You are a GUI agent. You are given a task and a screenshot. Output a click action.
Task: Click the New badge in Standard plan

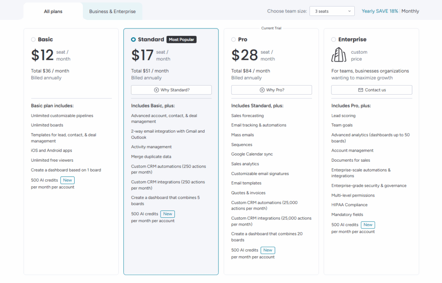[167, 214]
